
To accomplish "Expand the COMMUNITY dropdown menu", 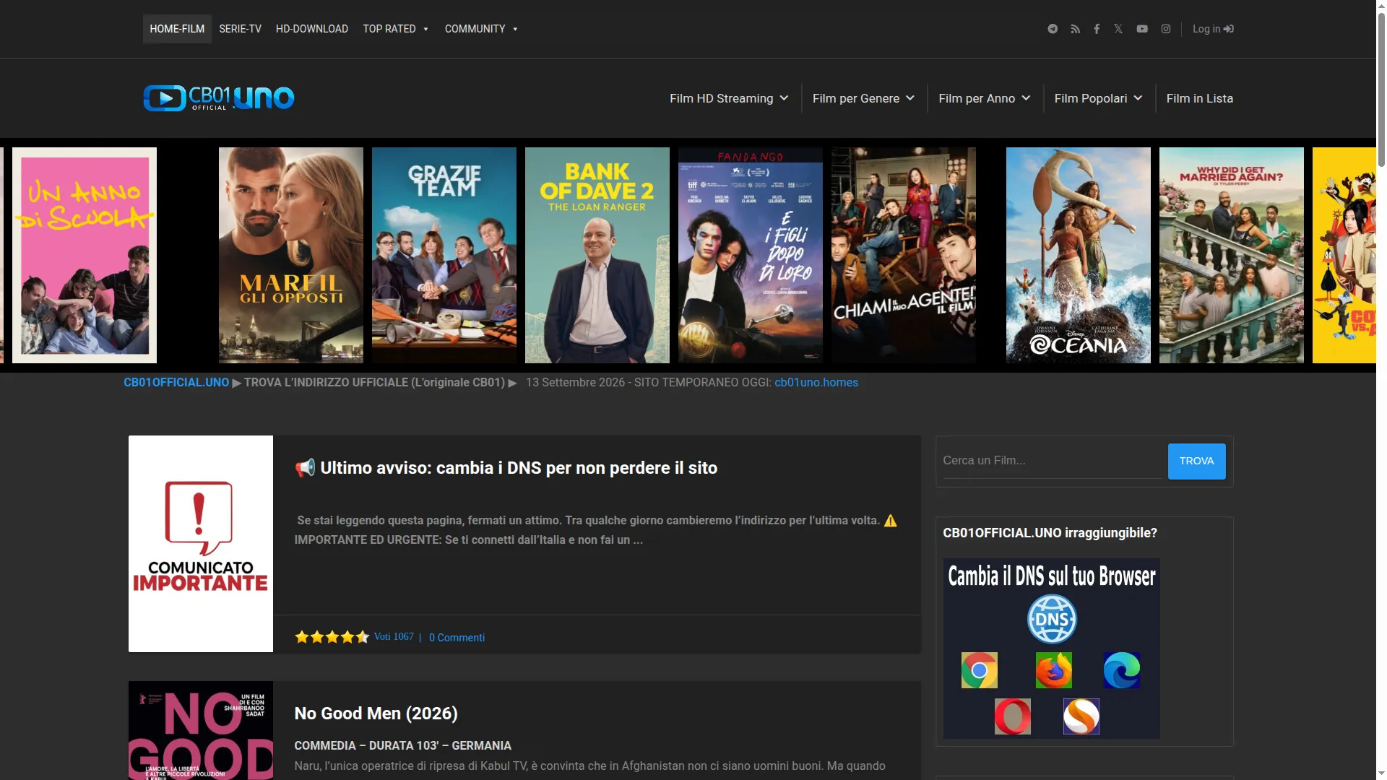I will [x=482, y=29].
